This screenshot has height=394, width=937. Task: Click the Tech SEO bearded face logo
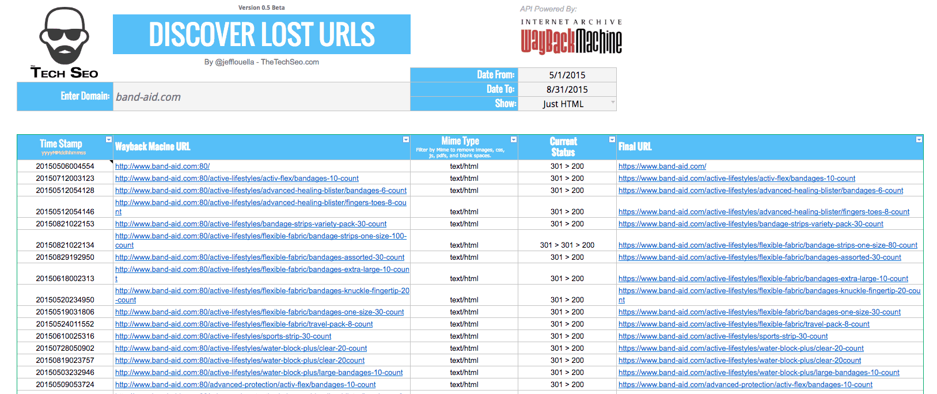(x=65, y=43)
